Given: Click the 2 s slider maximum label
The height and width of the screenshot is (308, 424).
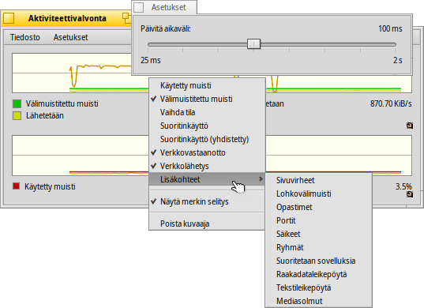Looking at the screenshot, I should click(397, 60).
